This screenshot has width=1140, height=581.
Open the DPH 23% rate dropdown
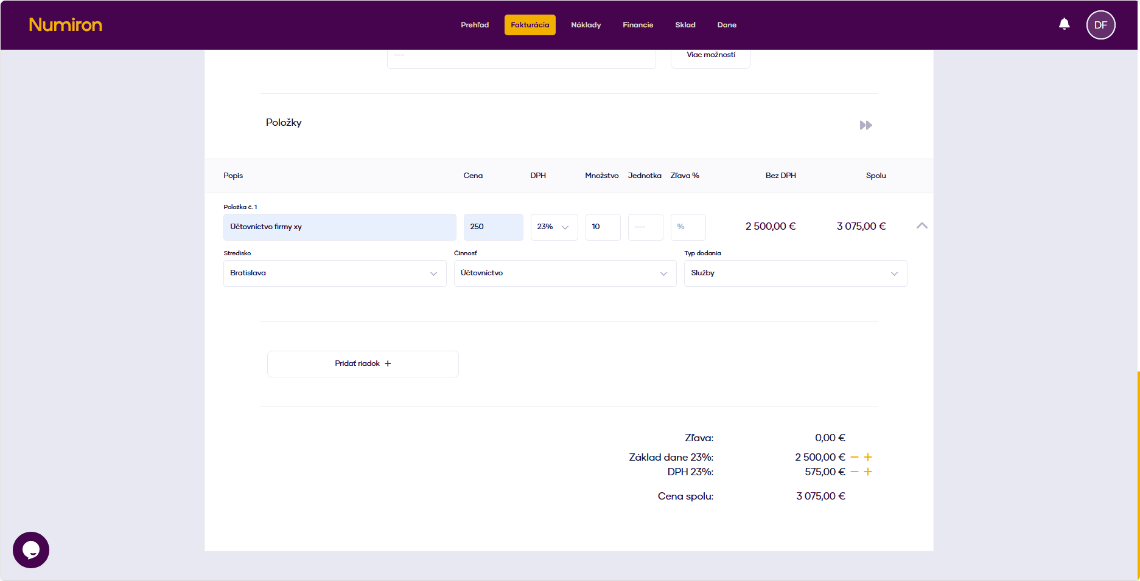(x=553, y=227)
